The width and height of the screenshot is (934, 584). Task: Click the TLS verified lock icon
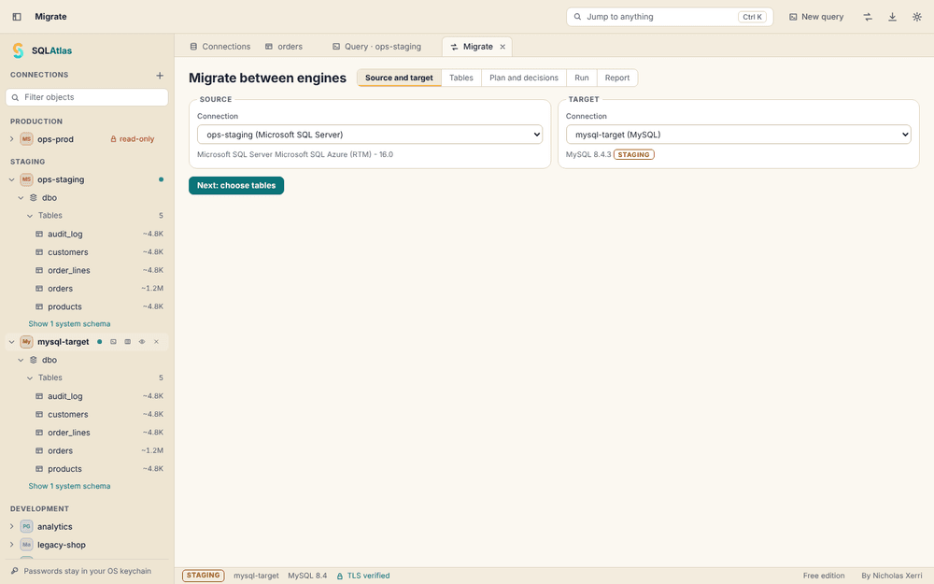click(340, 576)
